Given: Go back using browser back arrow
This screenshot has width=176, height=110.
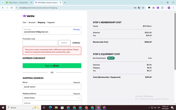Looking at the screenshot, I should click(3, 8).
